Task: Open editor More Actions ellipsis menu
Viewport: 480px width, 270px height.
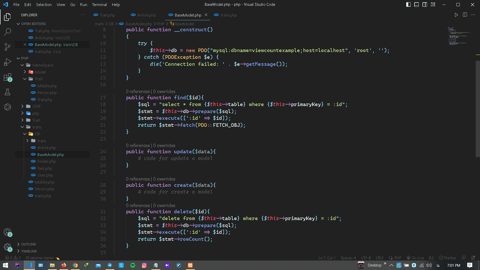Action: coord(473,15)
